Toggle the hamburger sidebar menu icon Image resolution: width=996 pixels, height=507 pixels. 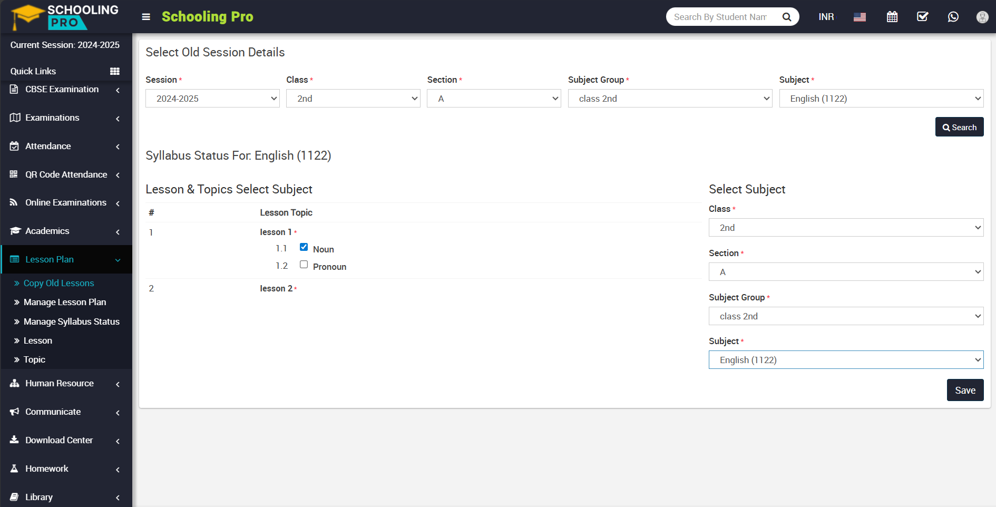[146, 17]
